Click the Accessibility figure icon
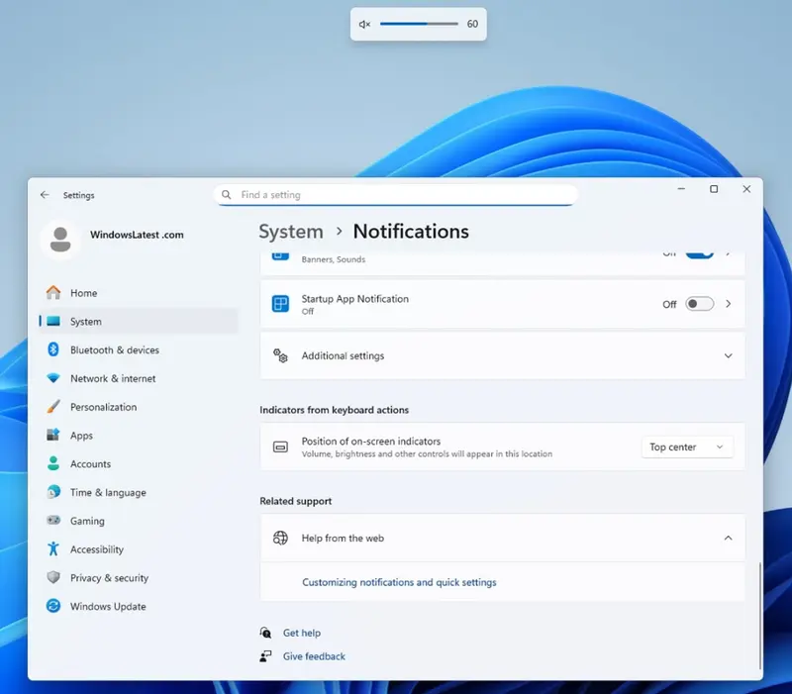 point(52,549)
